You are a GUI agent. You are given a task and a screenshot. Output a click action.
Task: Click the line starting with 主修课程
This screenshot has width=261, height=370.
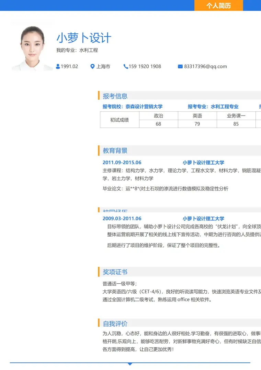click(x=182, y=170)
